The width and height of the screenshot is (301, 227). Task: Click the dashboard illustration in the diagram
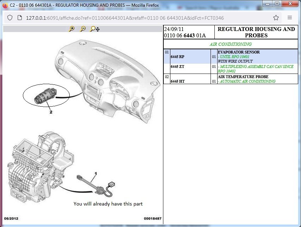[107, 81]
